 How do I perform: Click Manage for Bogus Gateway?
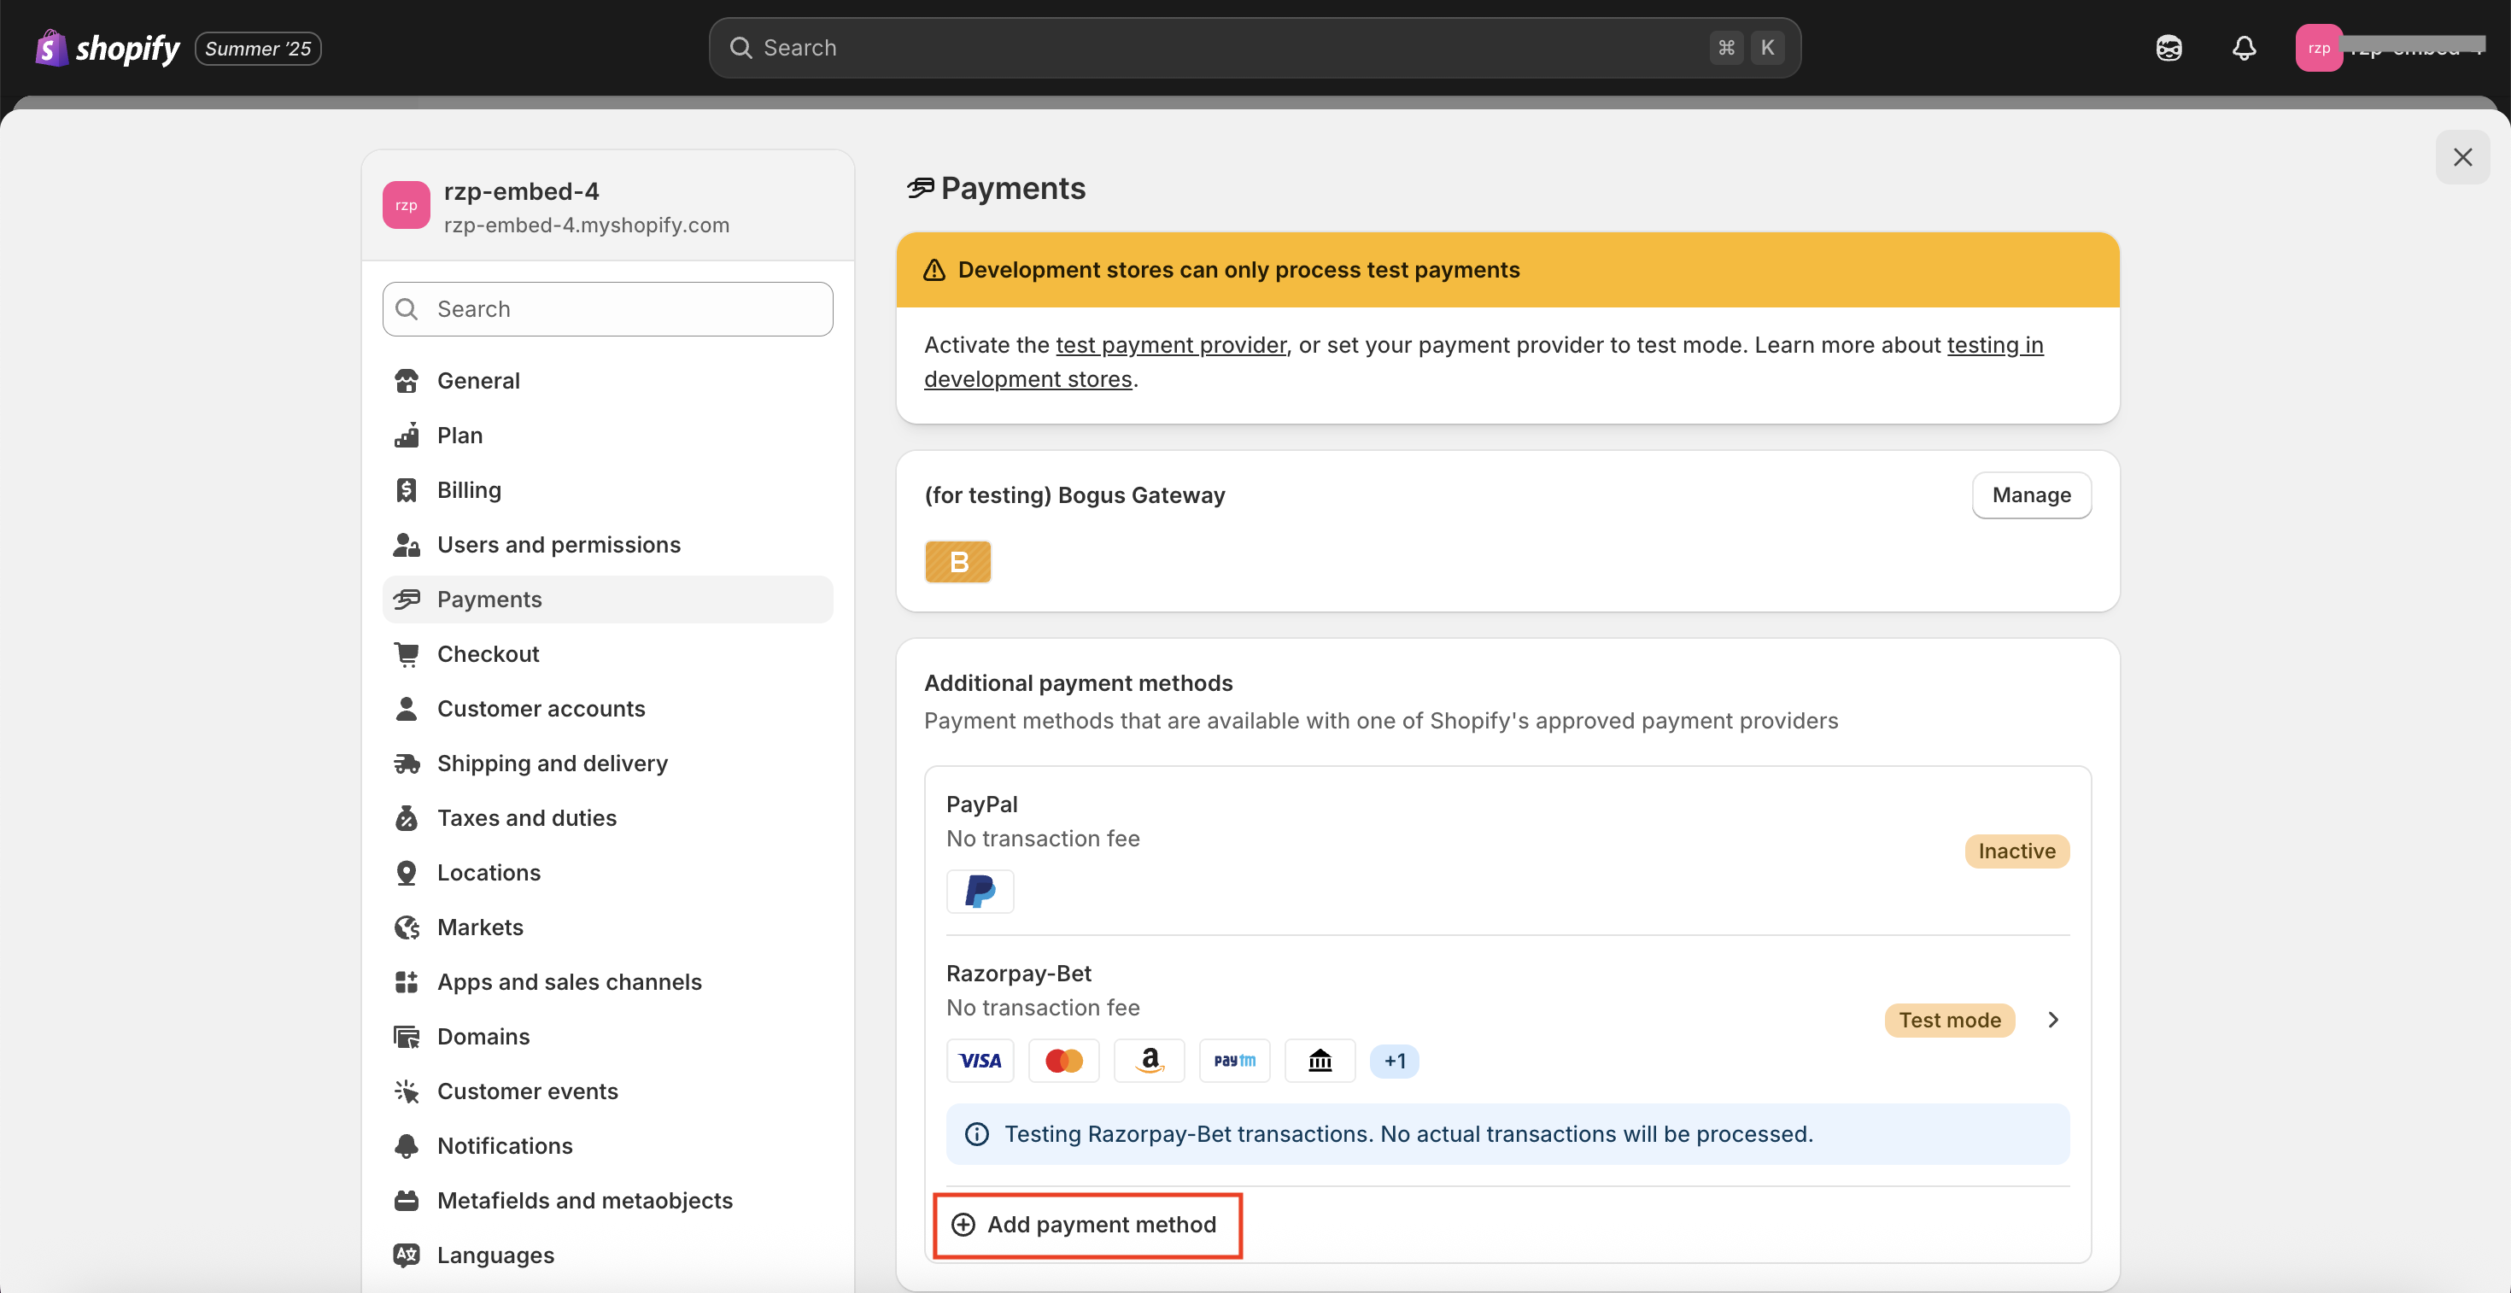pos(2031,495)
